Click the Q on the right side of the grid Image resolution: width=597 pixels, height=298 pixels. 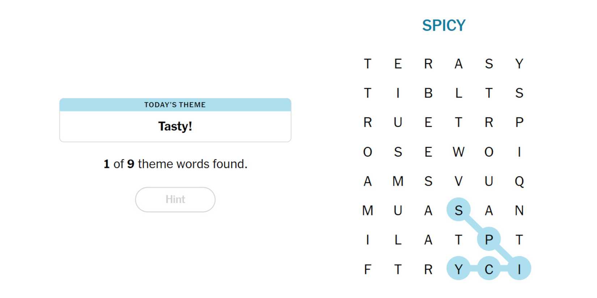tap(519, 182)
